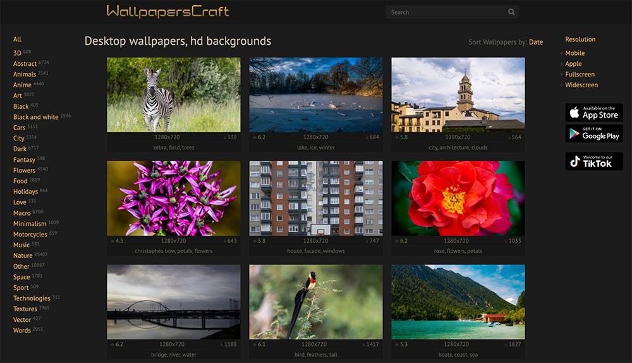Image resolution: width=632 pixels, height=363 pixels.
Task: Browse the Cars category
Action: tap(19, 128)
